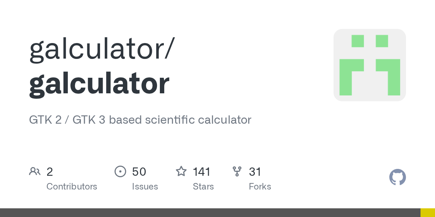Click the green identicon avatar image
Screen dimensions: 435x217
(x=370, y=65)
